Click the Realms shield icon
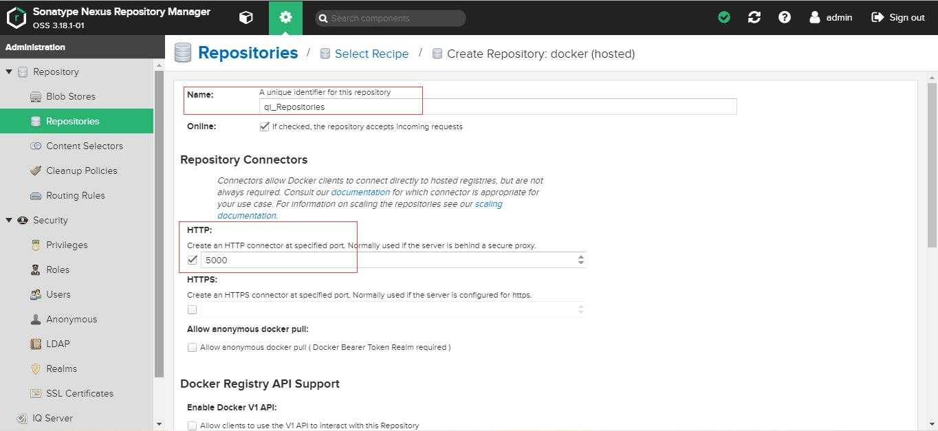 click(36, 369)
